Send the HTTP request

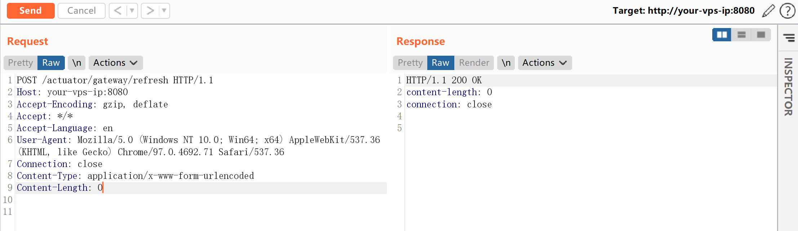(31, 11)
